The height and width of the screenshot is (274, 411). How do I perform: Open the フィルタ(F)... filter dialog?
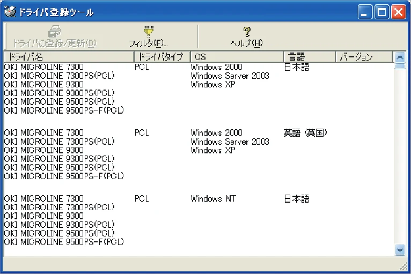point(149,36)
